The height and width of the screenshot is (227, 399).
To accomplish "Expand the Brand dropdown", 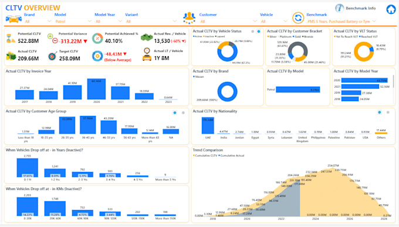I will [38, 21].
